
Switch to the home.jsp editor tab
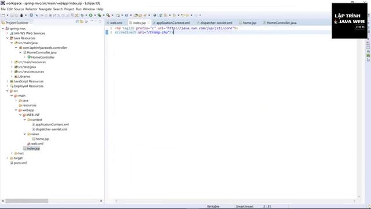[x=249, y=23]
